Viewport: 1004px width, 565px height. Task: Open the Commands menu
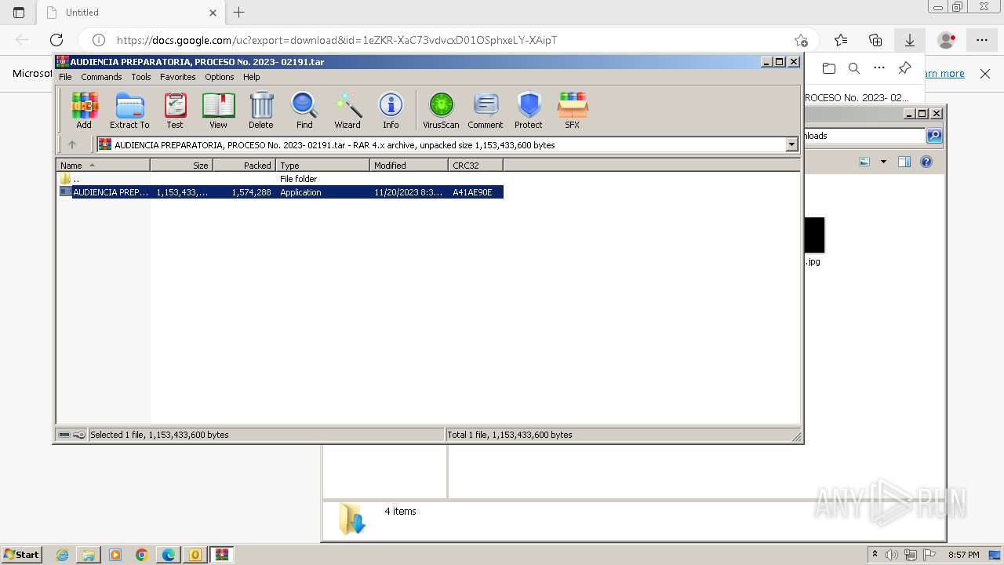(x=101, y=77)
